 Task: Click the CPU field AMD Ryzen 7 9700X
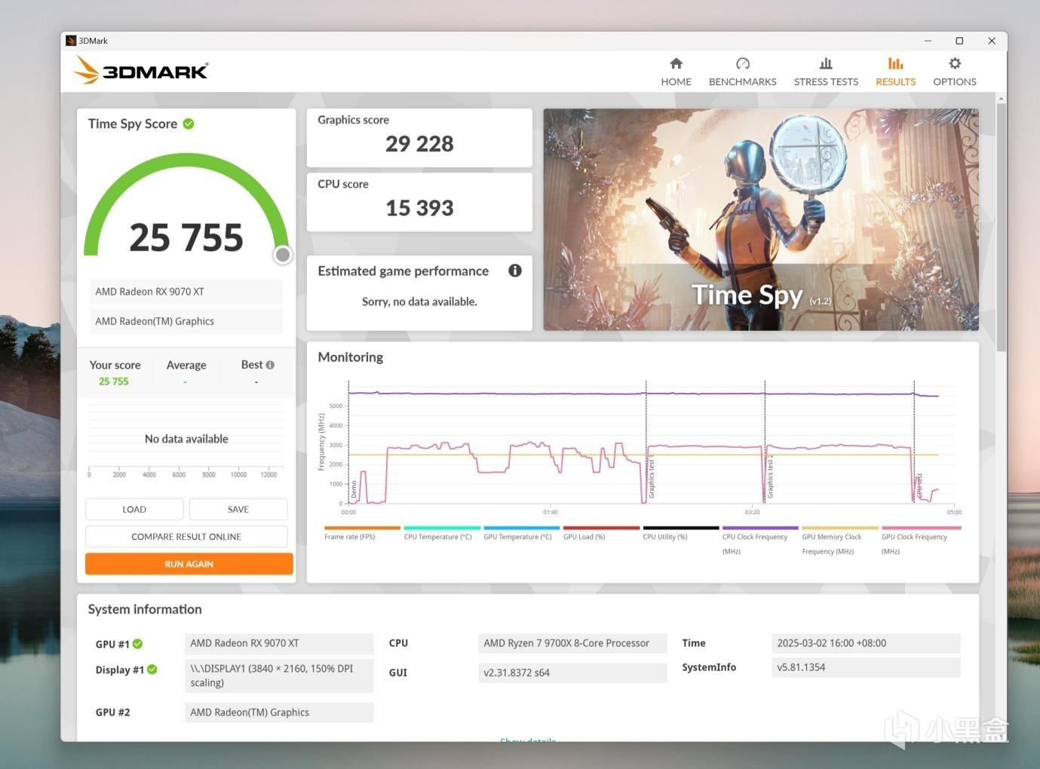coord(572,643)
